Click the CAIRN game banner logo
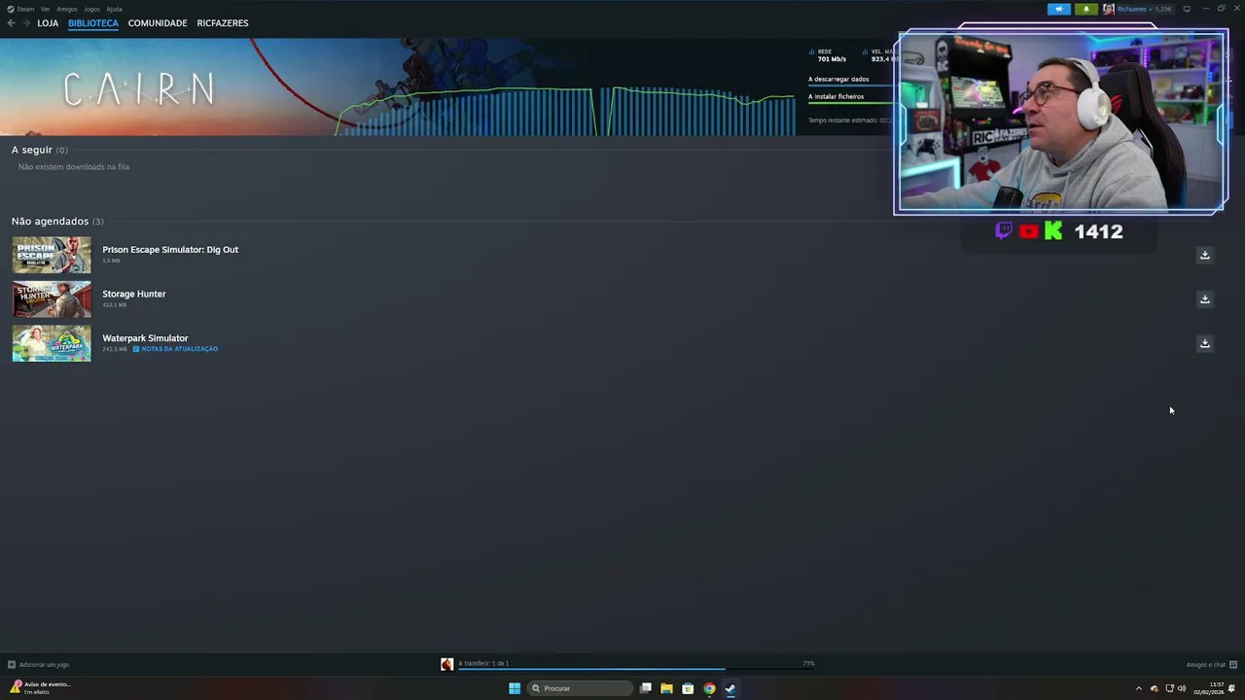The height and width of the screenshot is (700, 1245). click(139, 89)
